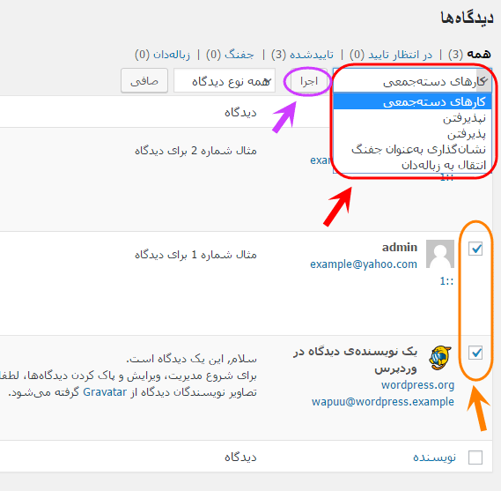The image size is (501, 491).
Task: Check the admin comment row checkbox
Action: click(475, 249)
